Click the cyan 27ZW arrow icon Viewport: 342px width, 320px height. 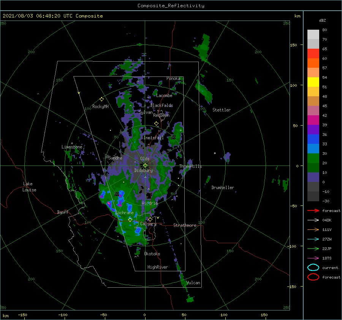313,239
